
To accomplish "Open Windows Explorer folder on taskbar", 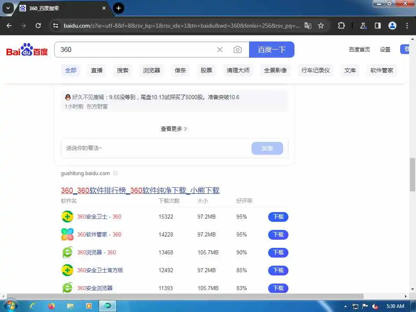I will coord(70,306).
